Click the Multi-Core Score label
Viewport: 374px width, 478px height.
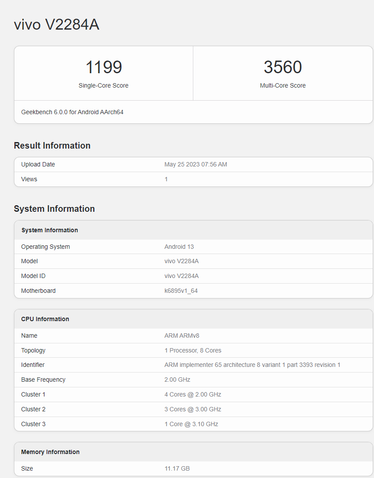[x=283, y=85]
